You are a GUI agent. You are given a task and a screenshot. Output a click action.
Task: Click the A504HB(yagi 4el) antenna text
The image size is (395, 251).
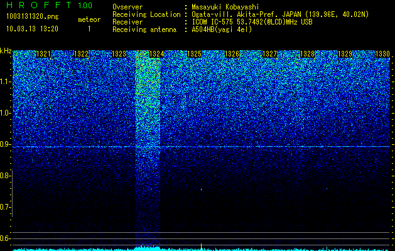point(222,29)
